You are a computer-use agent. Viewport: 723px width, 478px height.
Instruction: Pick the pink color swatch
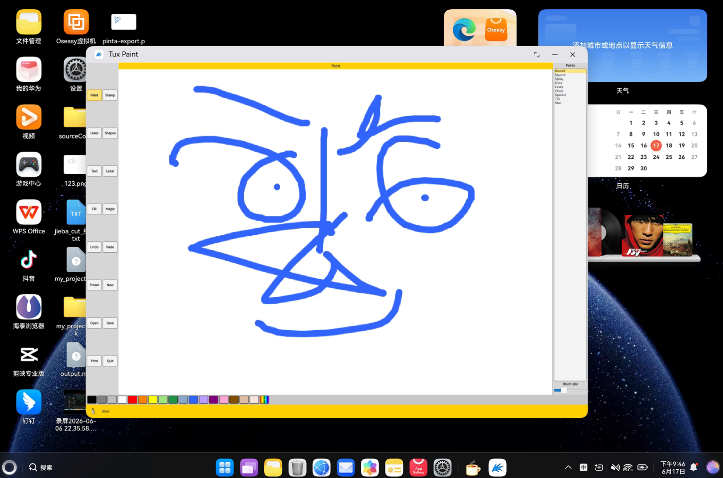pos(224,399)
